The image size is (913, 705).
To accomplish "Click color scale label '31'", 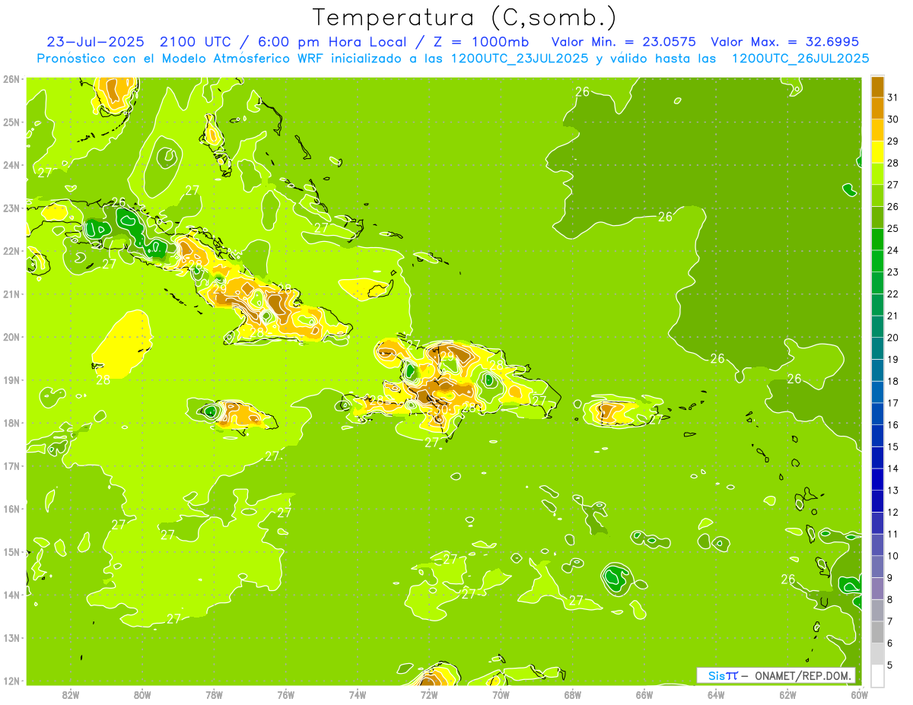I will point(893,97).
